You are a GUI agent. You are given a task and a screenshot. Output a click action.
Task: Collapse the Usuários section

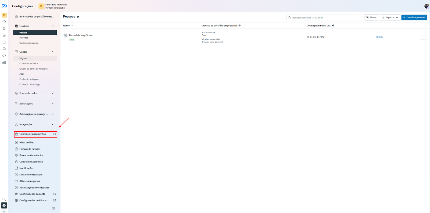tap(52, 26)
